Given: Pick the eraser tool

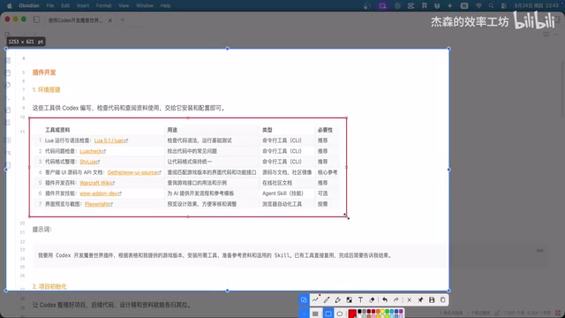Looking at the screenshot, I should tap(372, 300).
